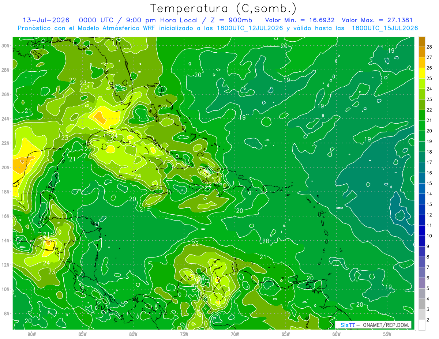Click the 80W longitude axis label

(133, 334)
